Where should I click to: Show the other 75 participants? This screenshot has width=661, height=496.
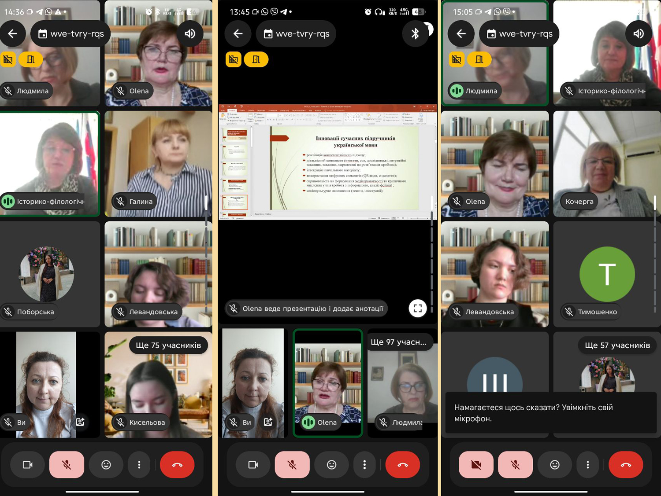coord(168,345)
